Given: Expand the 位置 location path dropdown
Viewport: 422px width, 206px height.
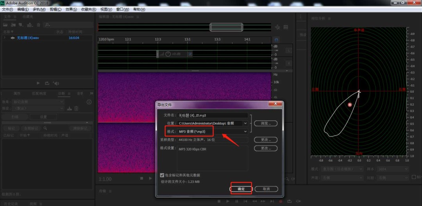Looking at the screenshot, I should point(245,123).
